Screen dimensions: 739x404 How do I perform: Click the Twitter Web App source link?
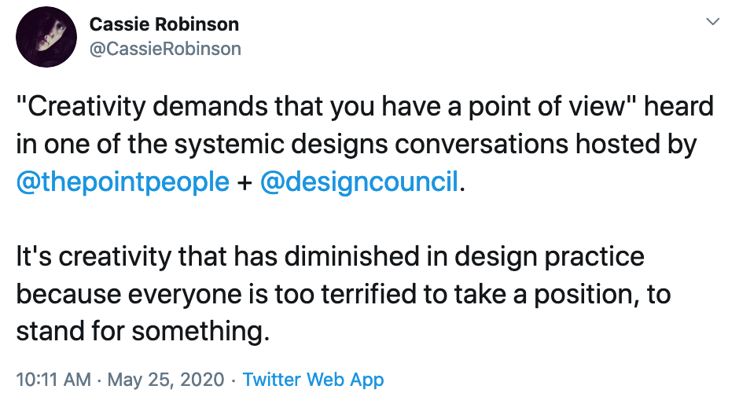[313, 380]
